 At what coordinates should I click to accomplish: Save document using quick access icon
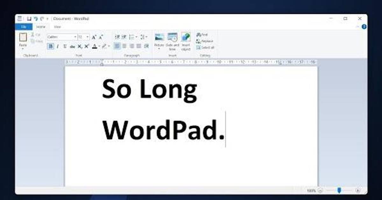(x=29, y=19)
